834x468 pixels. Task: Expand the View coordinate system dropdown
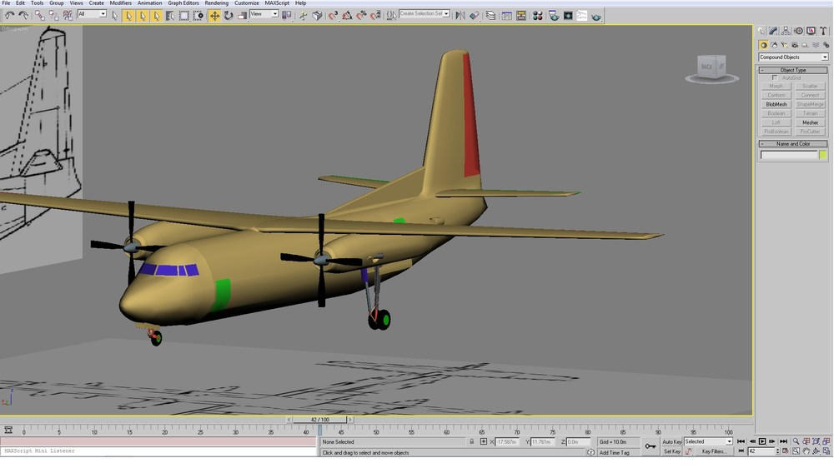coord(264,14)
